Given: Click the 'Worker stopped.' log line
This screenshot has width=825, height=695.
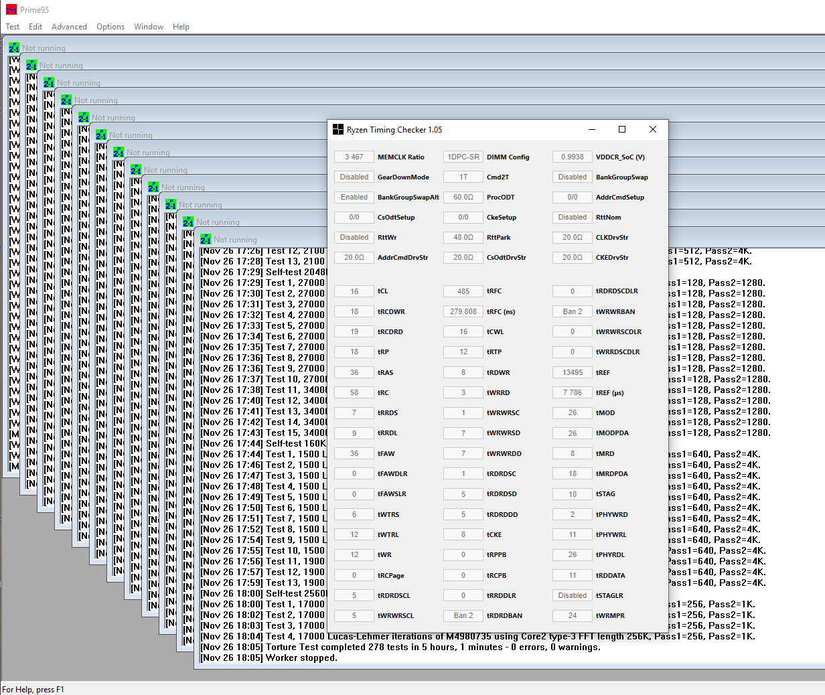Looking at the screenshot, I should tap(269, 658).
